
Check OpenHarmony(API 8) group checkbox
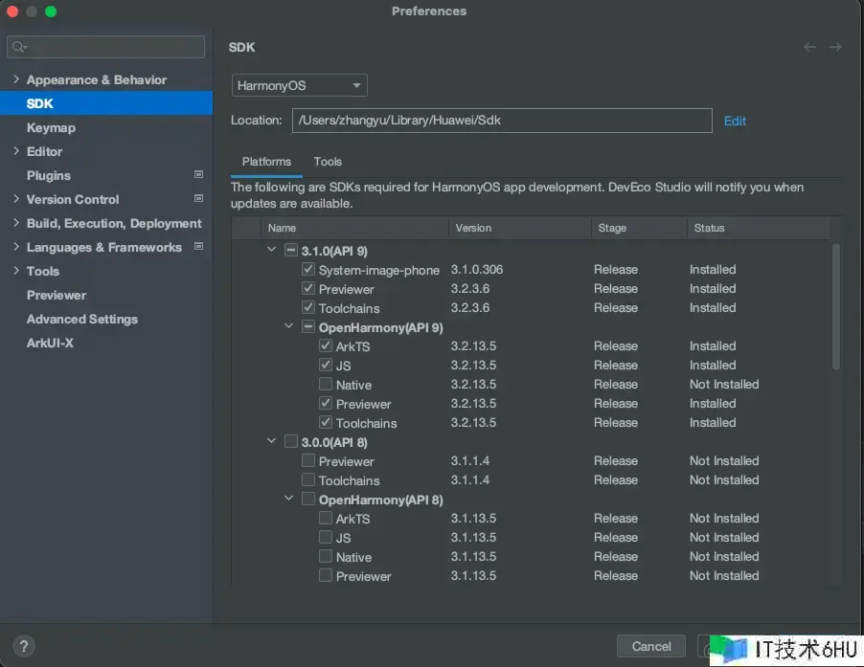click(308, 499)
